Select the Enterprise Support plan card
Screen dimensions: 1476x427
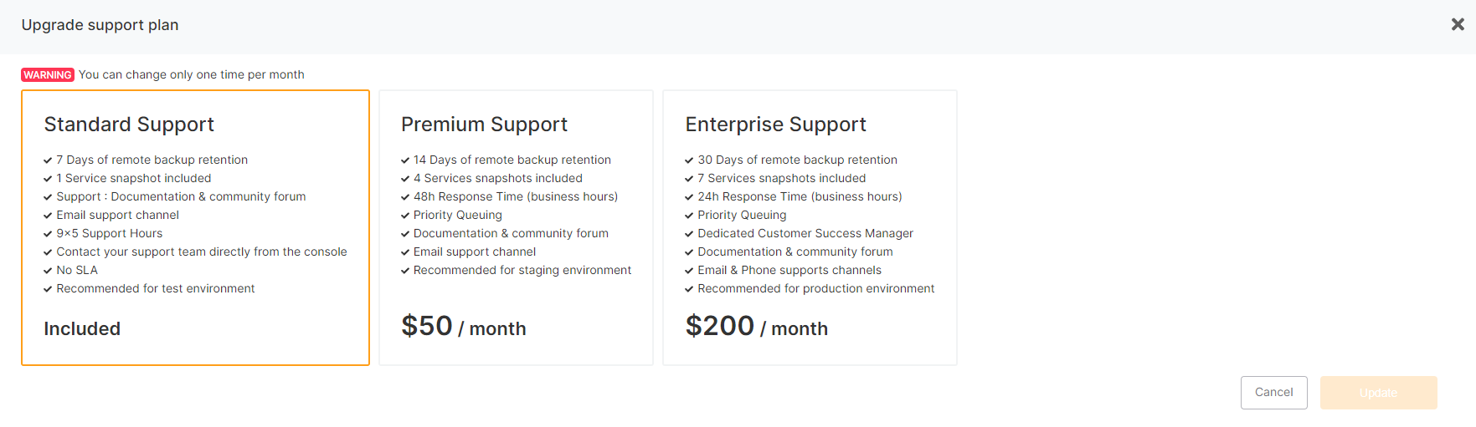(810, 227)
